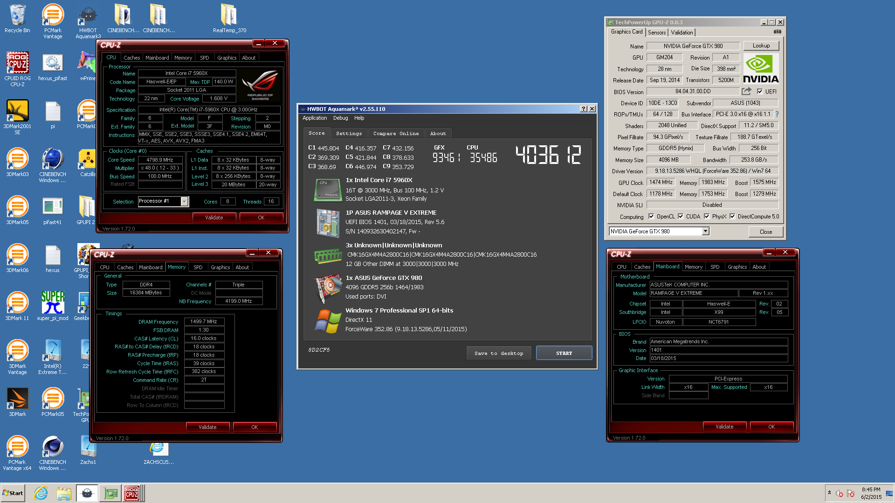Viewport: 895px width, 503px height.
Task: Open RealTemp_370 folder on desktop
Action: 229,19
